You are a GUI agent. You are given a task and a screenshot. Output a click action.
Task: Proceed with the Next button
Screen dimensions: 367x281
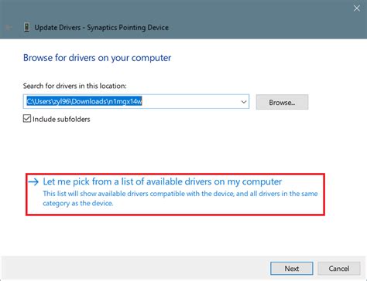292,269
